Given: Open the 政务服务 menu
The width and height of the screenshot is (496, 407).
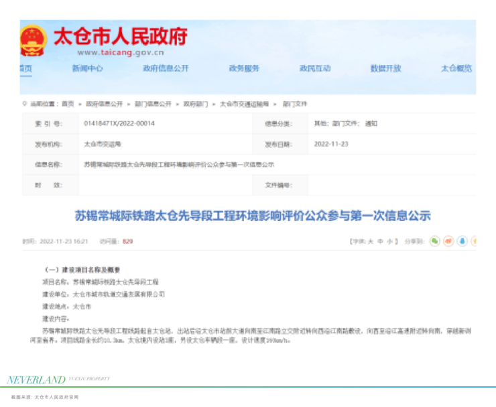Looking at the screenshot, I should (x=244, y=68).
